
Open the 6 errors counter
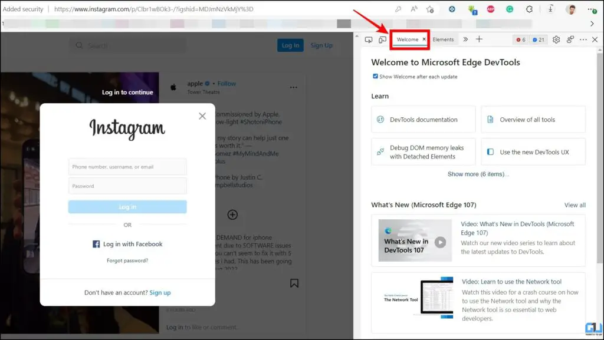tap(521, 39)
